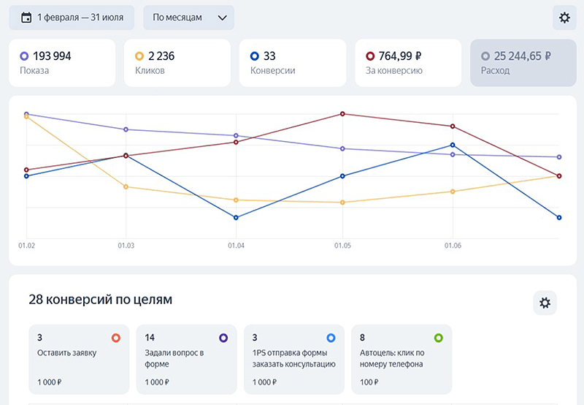
Task: Open settings gear at top right
Action: pos(564,18)
